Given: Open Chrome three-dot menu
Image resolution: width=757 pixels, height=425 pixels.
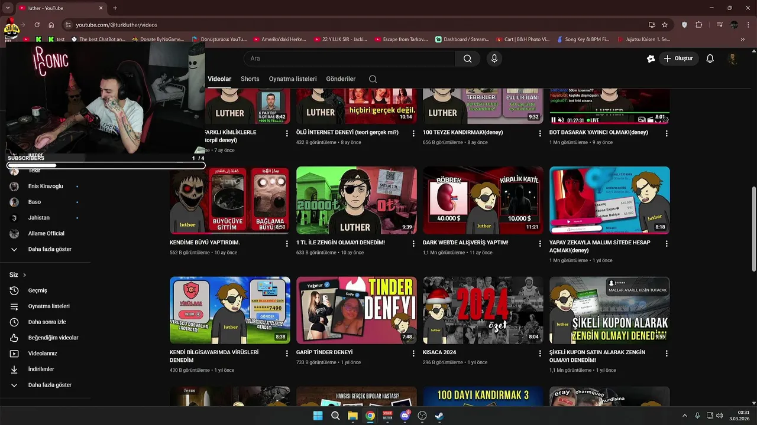Looking at the screenshot, I should pos(749,25).
